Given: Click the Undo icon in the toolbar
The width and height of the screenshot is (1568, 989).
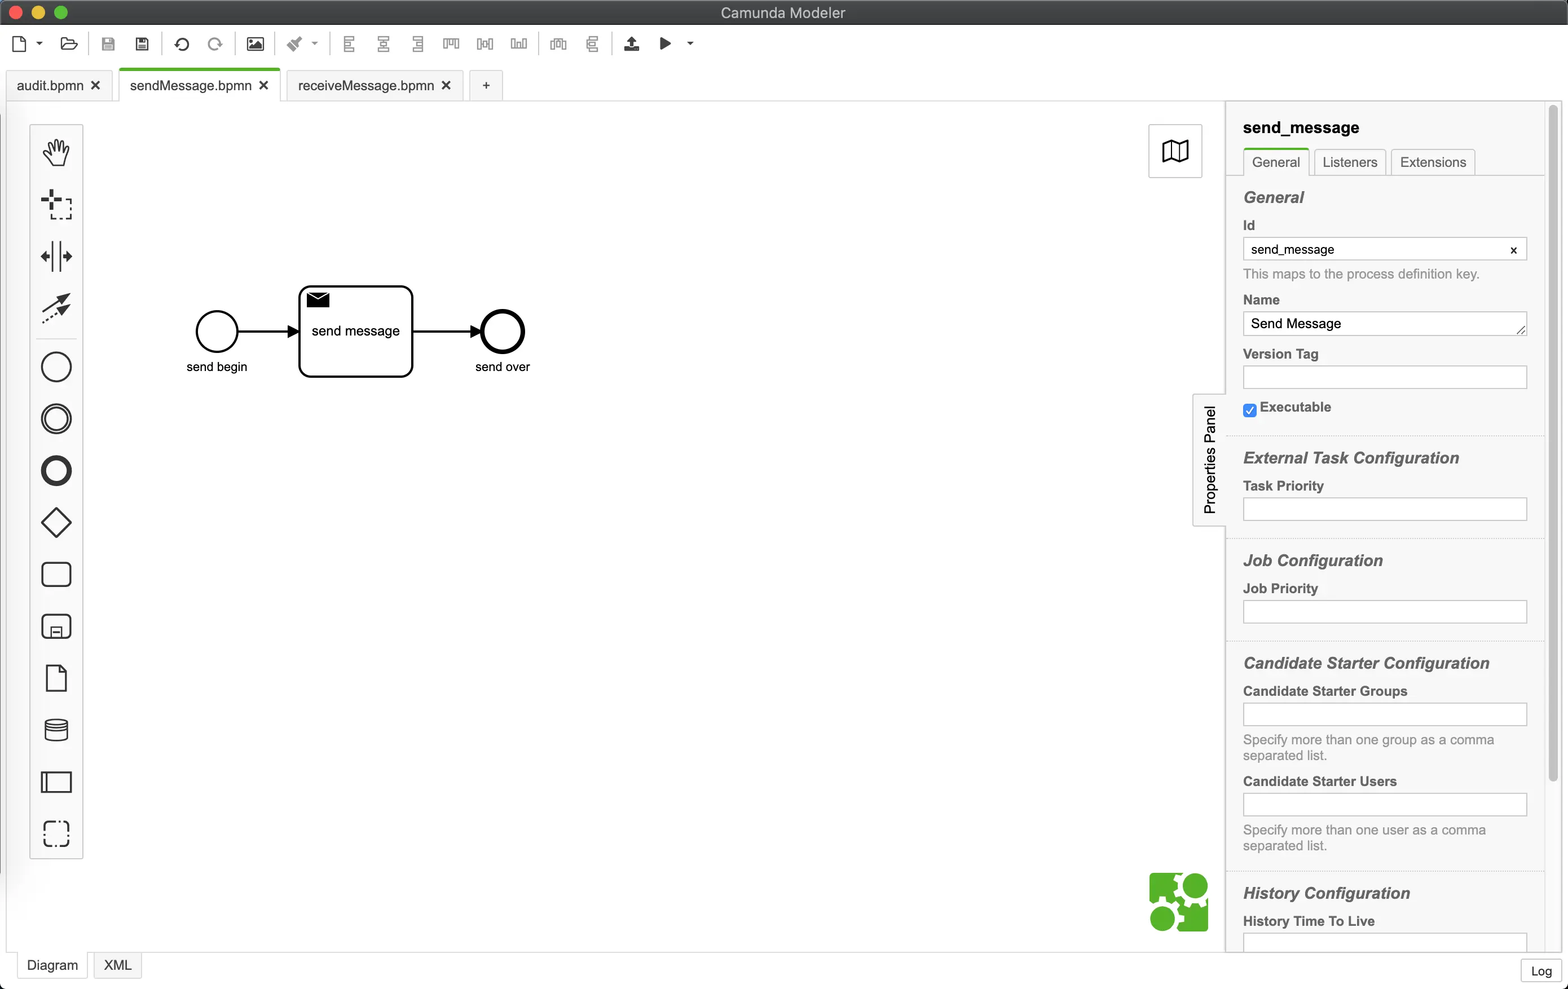Looking at the screenshot, I should pos(182,43).
